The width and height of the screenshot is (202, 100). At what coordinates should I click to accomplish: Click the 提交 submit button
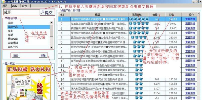point(47,12)
